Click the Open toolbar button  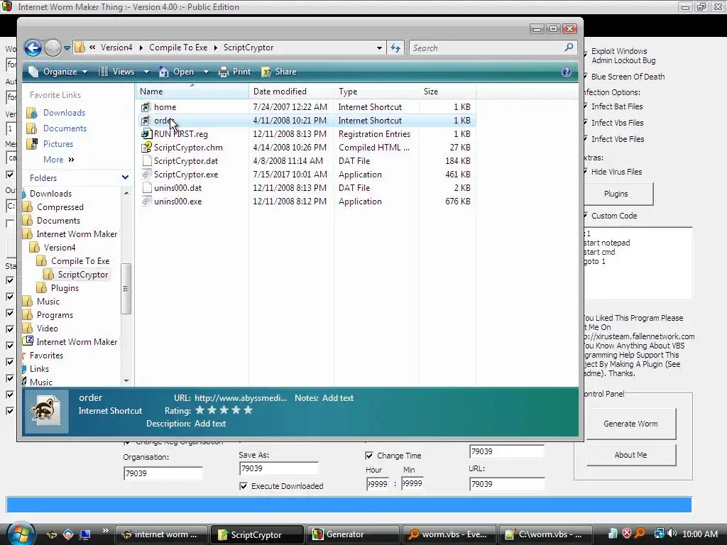177,72
